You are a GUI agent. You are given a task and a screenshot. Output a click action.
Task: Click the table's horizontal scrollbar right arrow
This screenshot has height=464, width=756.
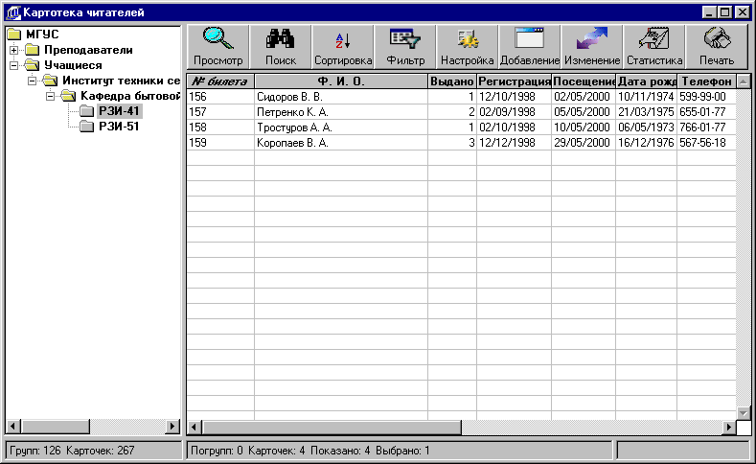tap(727, 427)
